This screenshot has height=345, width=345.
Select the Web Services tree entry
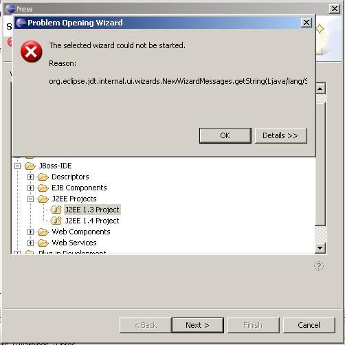pyautogui.click(x=74, y=243)
